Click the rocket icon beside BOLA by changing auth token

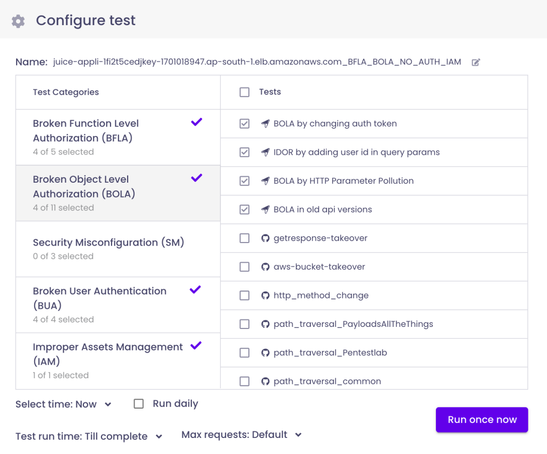pos(265,124)
